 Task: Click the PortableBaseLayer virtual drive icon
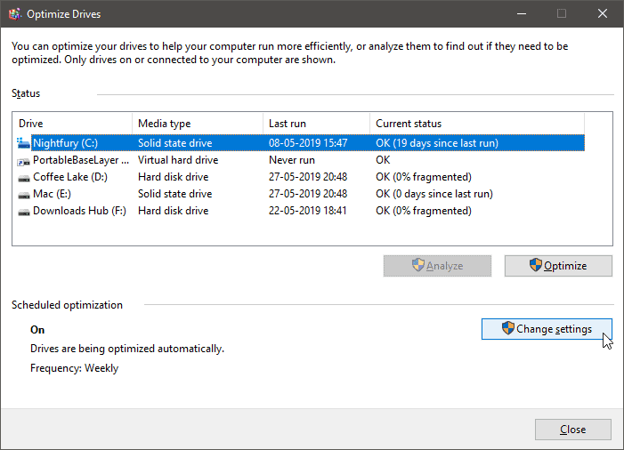point(23,161)
